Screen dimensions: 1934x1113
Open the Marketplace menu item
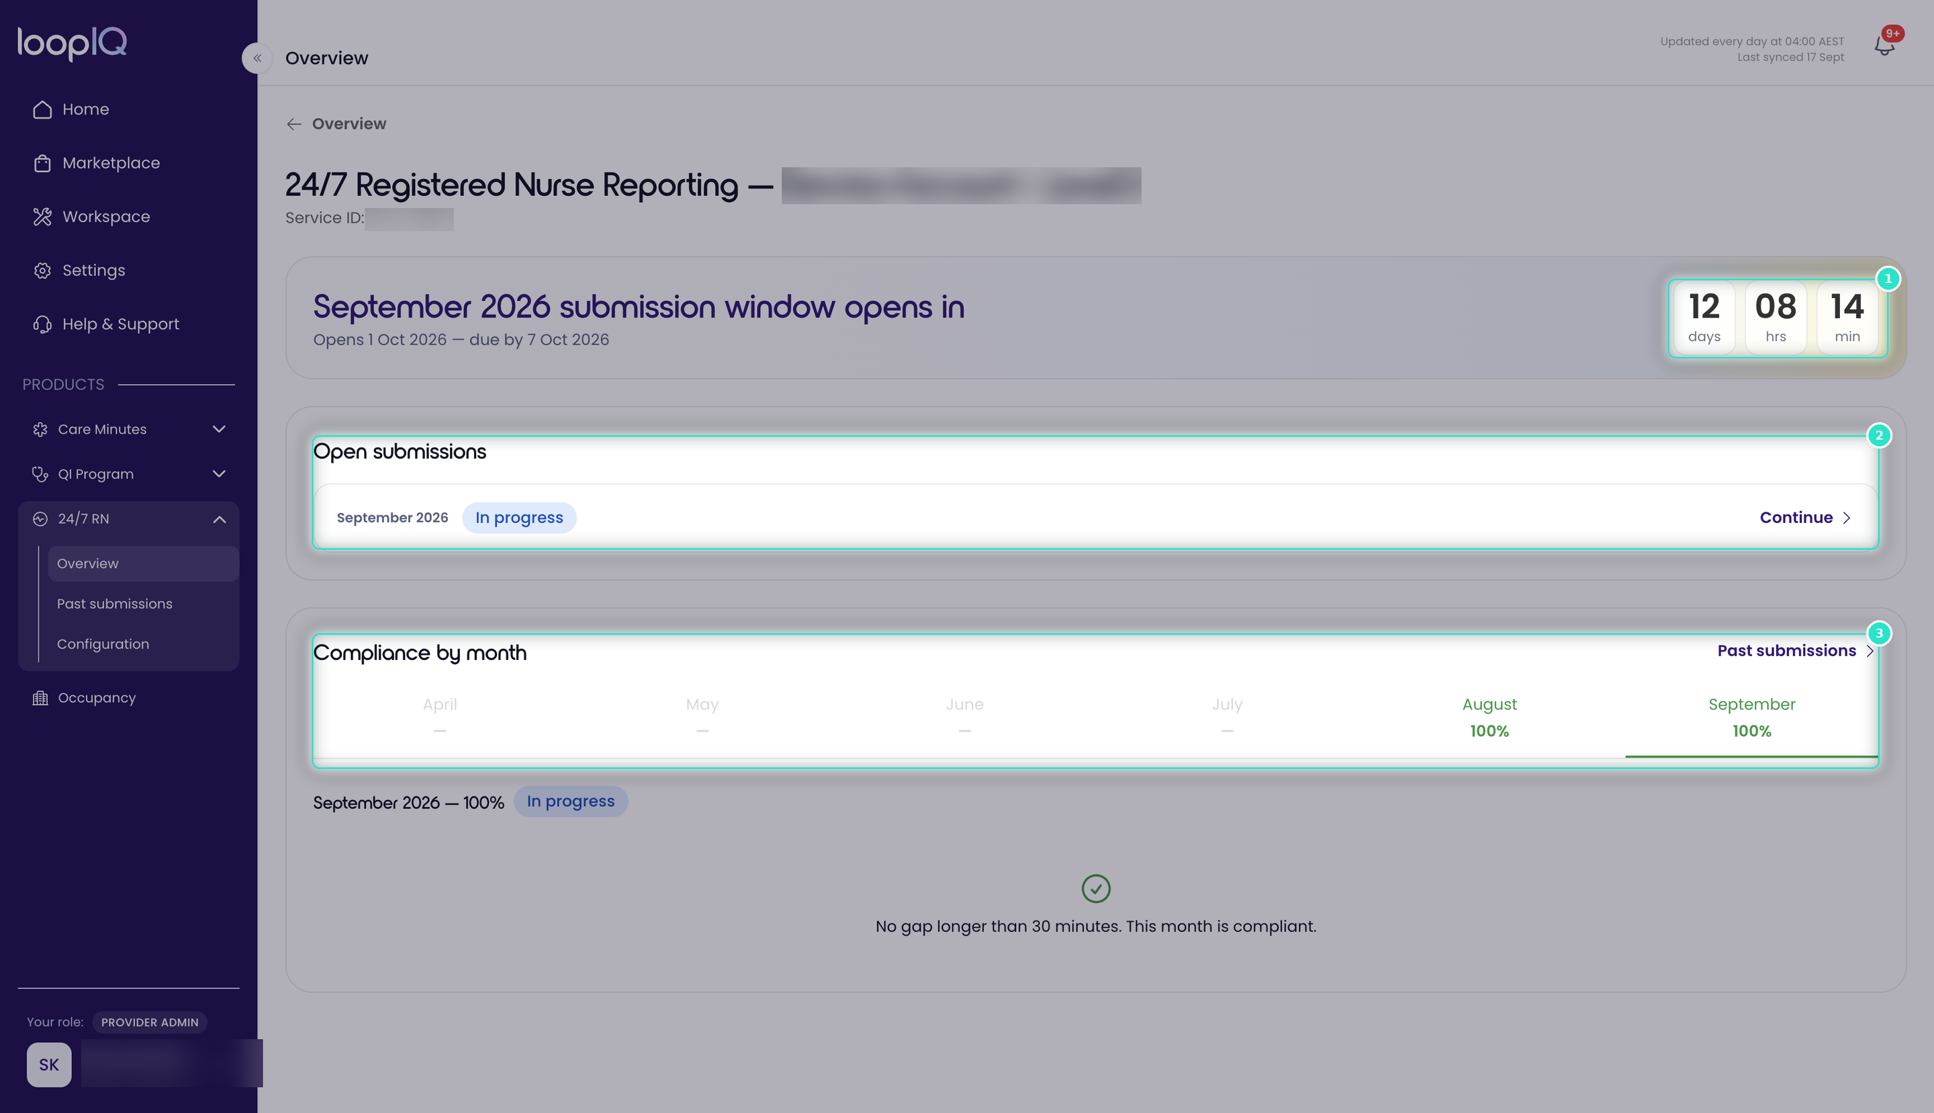[x=128, y=163]
